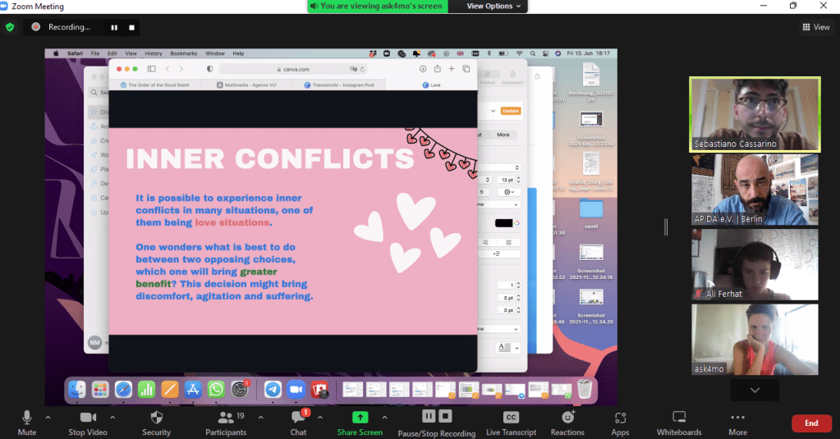Click the green encryption shield icon

(10, 27)
